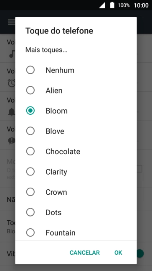Tap the alarm clock volume icon
152x271 pixels.
[12, 83]
